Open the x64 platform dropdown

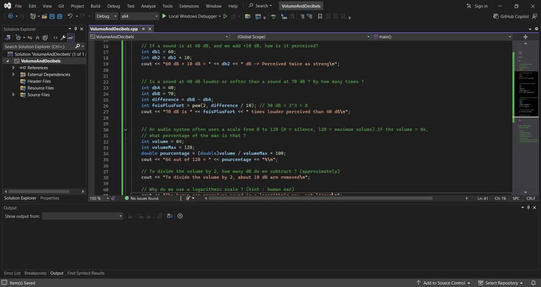pyautogui.click(x=139, y=16)
